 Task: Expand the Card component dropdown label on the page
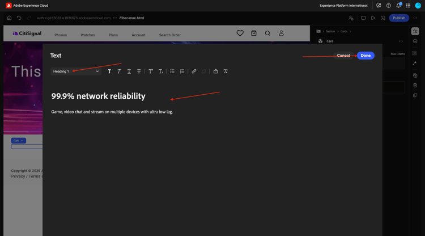click(19, 141)
